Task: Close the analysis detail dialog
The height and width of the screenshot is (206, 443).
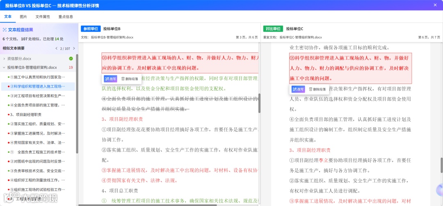Action: tap(435, 5)
